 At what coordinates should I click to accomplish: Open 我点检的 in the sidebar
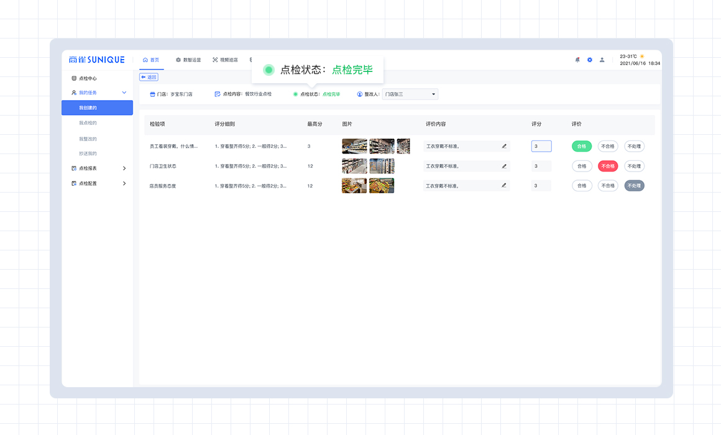(88, 123)
